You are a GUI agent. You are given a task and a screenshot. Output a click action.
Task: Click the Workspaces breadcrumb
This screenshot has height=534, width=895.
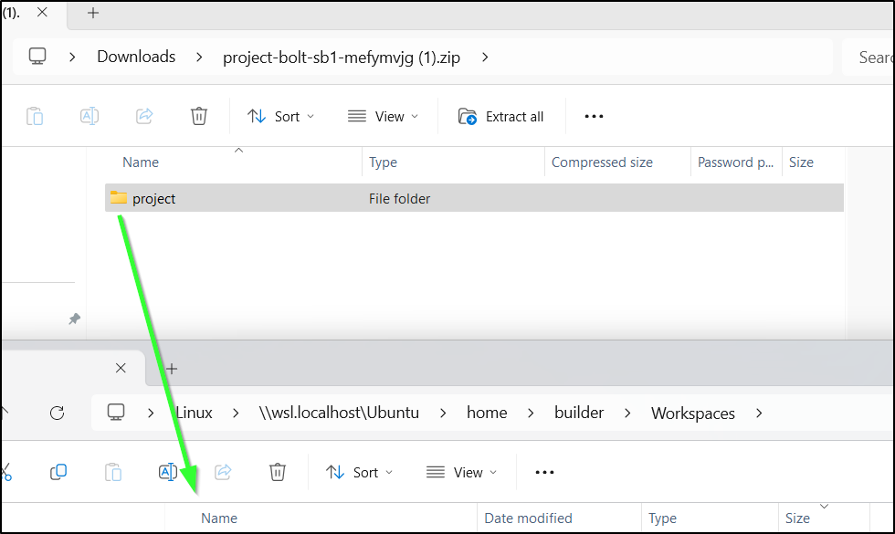point(693,413)
